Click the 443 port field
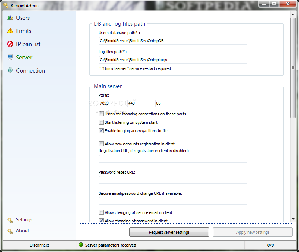Viewport: 299px width, 252px height. point(140,103)
